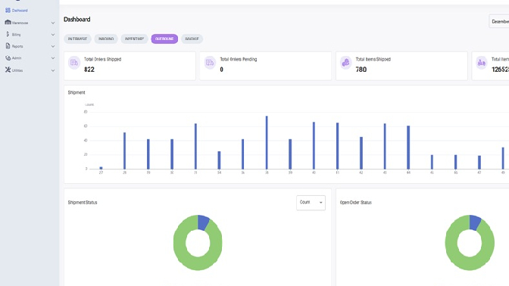Click the Reports document icon
509x286 pixels.
coord(8,46)
